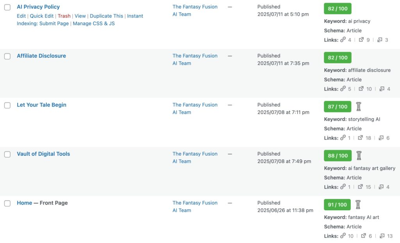The width and height of the screenshot is (400, 243).
Task: Click the pillar icon beside the 88 / 100 score
Action: 359,156
